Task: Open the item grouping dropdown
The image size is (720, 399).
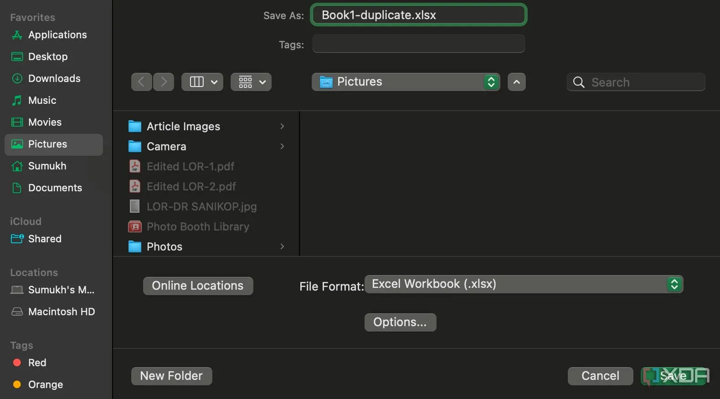Action: coord(251,82)
